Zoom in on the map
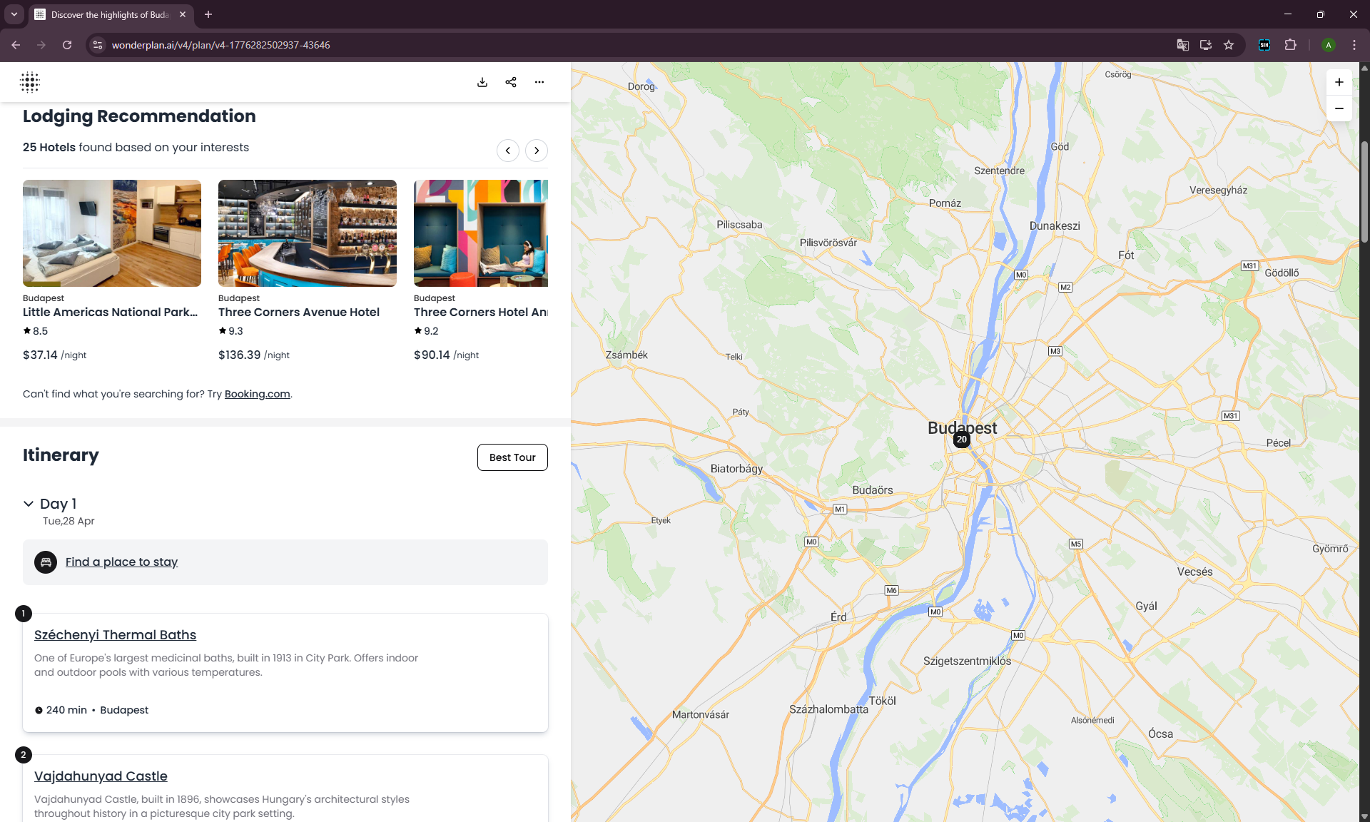This screenshot has height=822, width=1370. [1339, 82]
